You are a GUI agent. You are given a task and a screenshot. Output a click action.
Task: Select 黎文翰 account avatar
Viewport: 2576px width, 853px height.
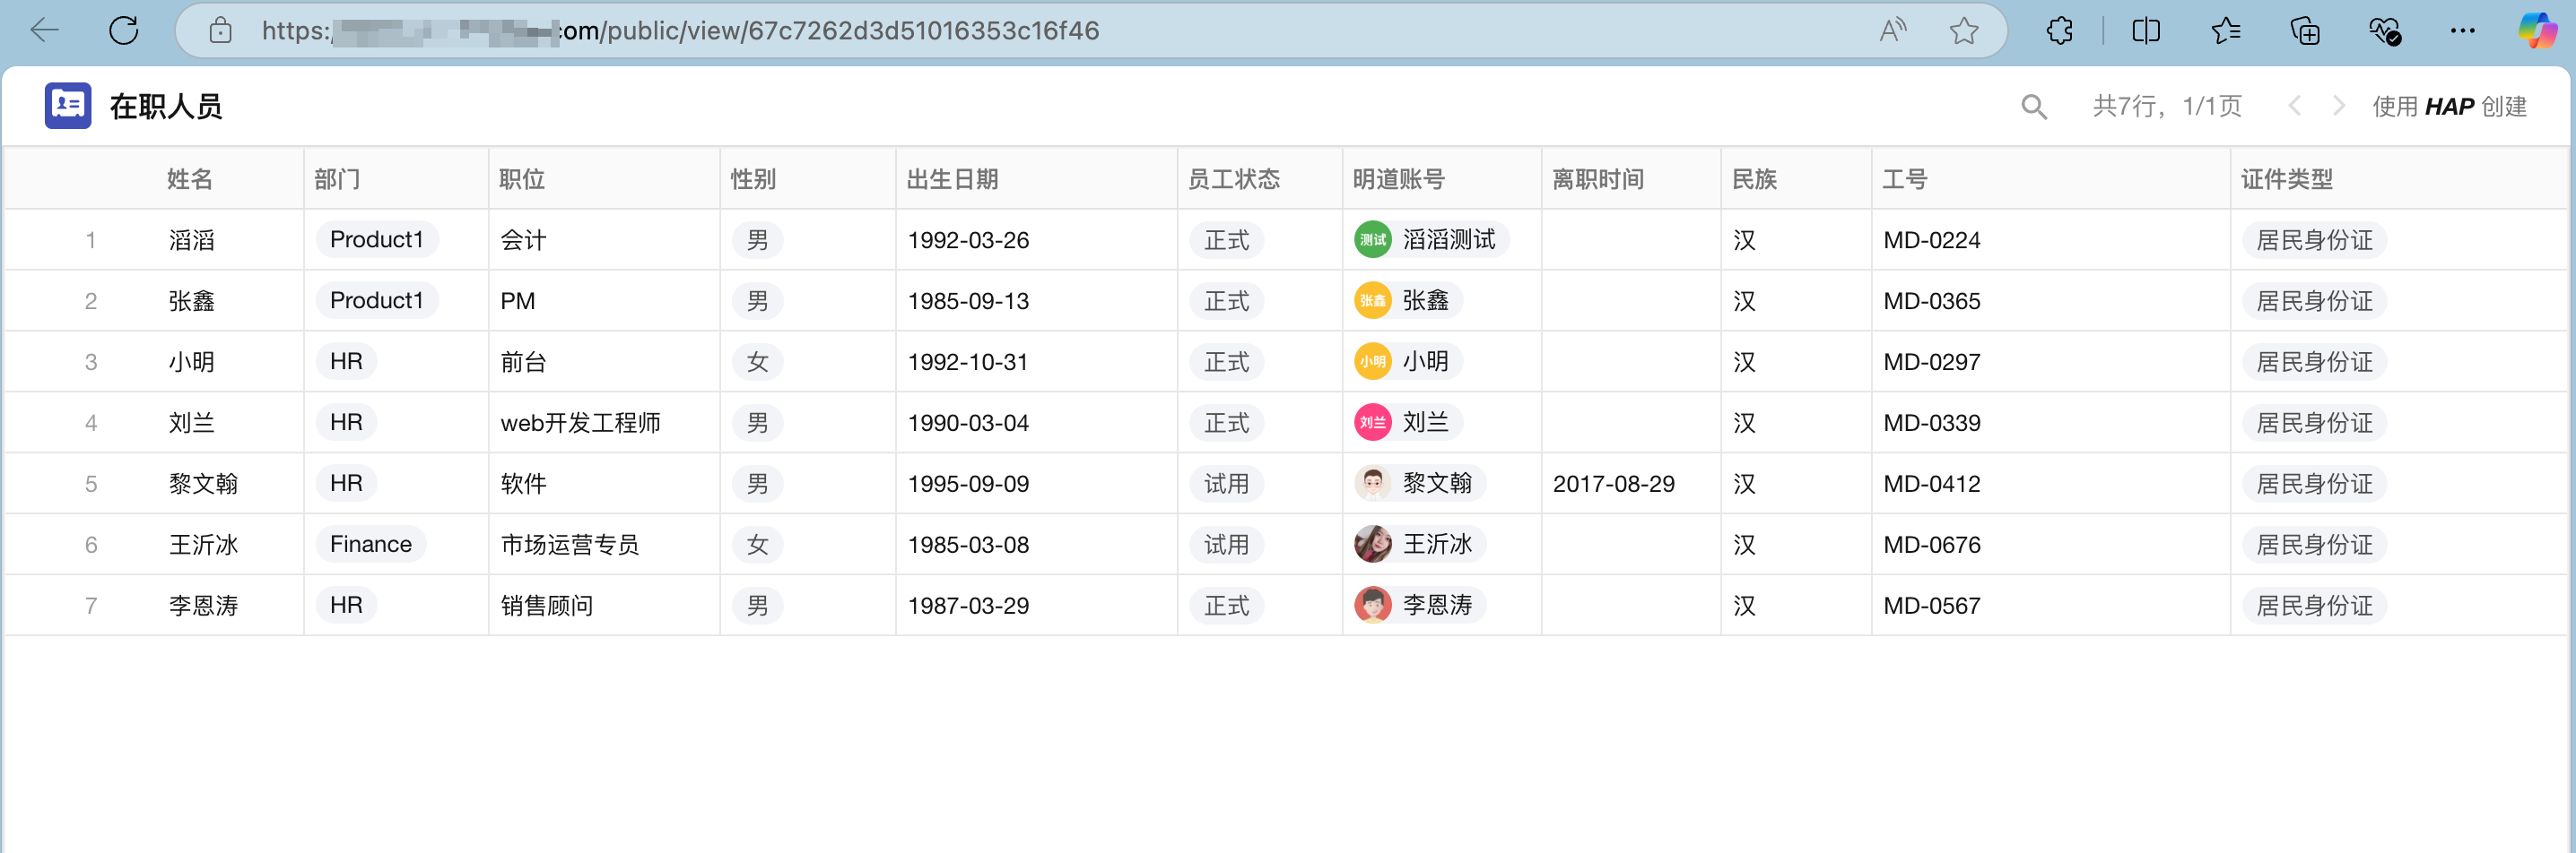(x=1372, y=484)
